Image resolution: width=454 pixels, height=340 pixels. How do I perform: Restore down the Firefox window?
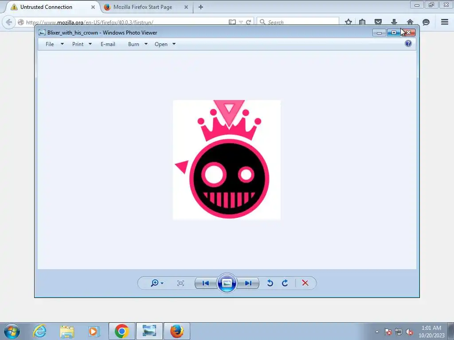coord(431,4)
